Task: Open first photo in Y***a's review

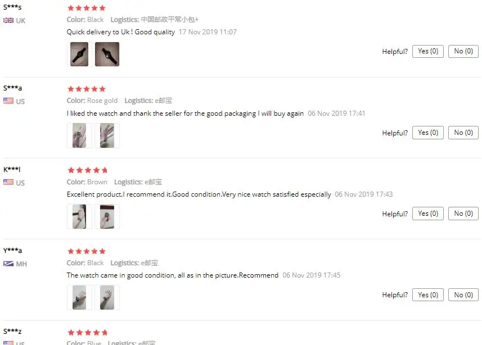Action: point(79,297)
